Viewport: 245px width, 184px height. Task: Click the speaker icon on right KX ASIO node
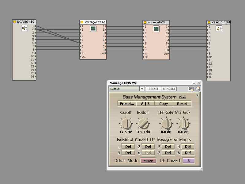tap(219, 29)
